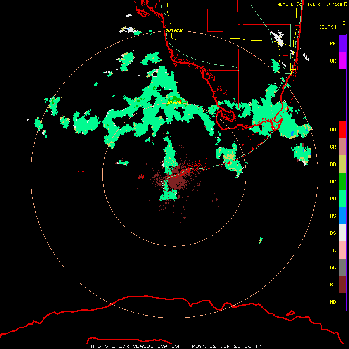Pick the HR dark green swatch

click(342, 181)
